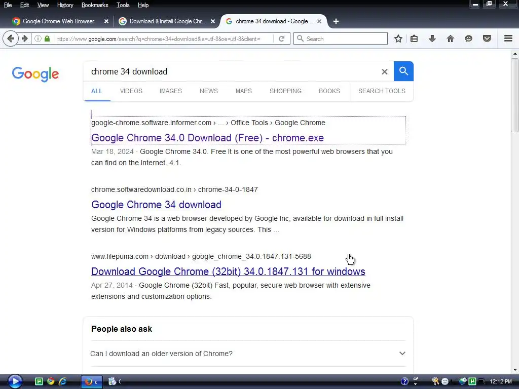Open site information icon in address bar
This screenshot has height=389, width=519.
coord(38,38)
